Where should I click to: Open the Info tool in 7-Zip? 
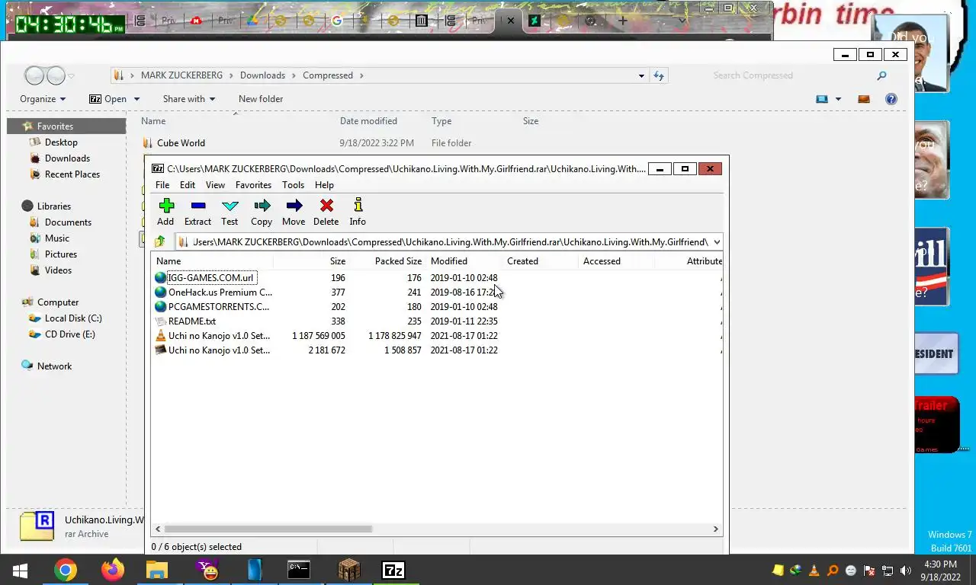click(358, 212)
